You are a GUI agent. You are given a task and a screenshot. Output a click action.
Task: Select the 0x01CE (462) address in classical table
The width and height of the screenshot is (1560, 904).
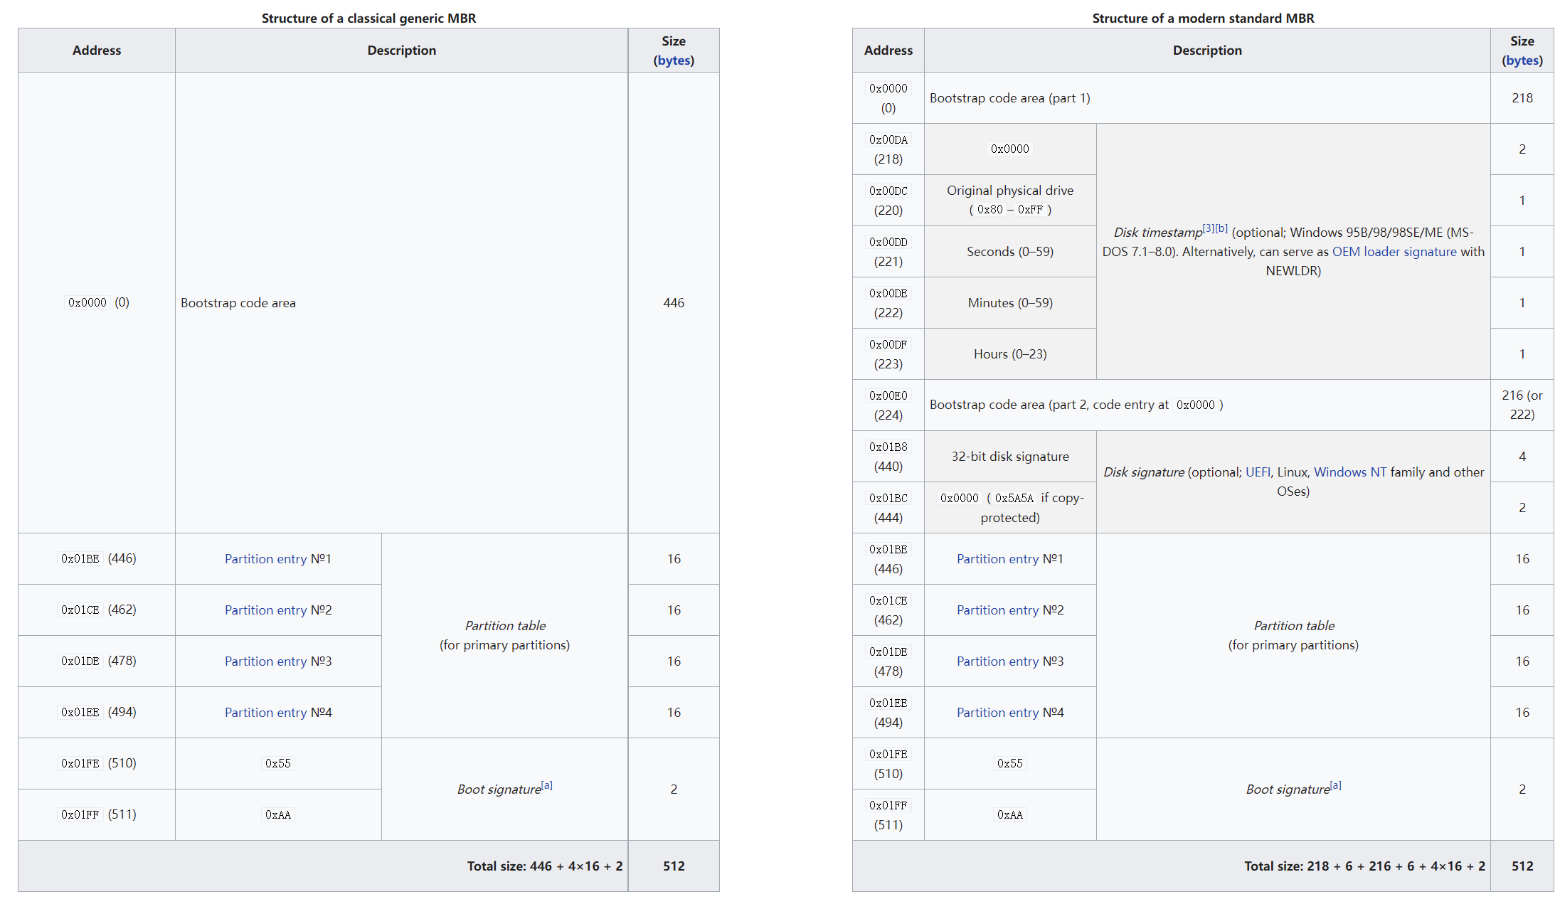click(97, 610)
